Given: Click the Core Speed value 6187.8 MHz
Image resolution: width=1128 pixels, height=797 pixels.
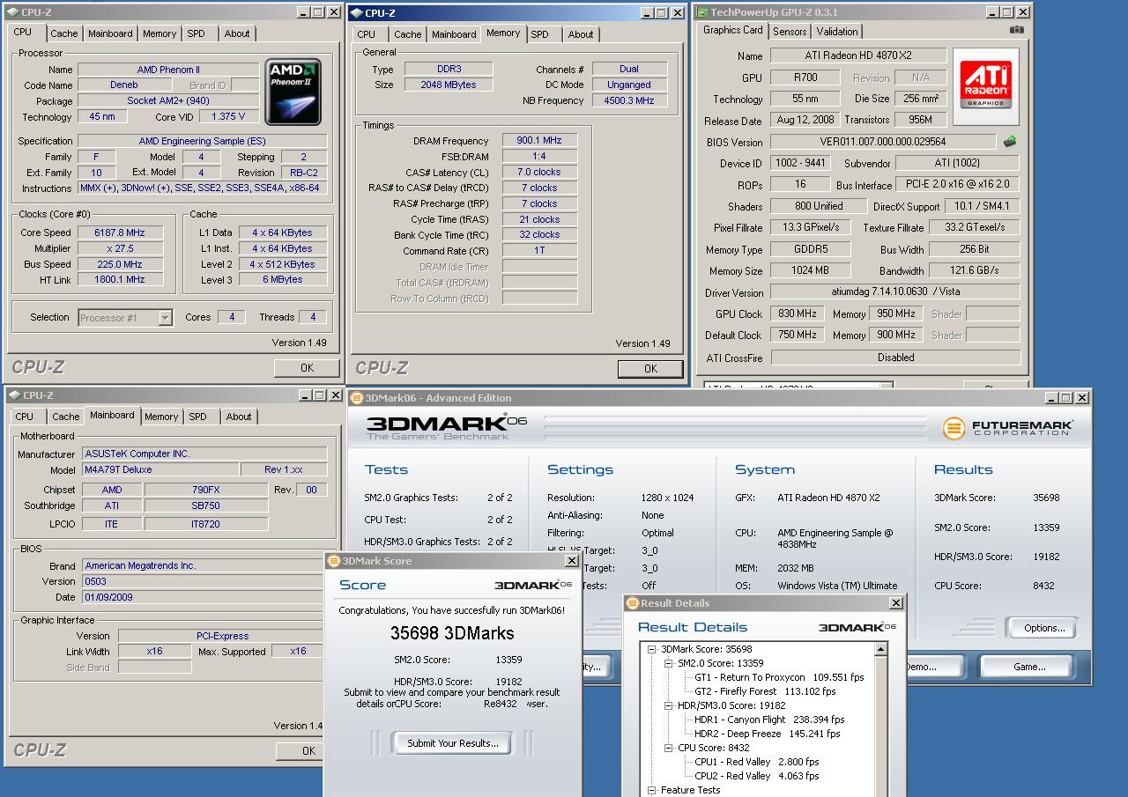Looking at the screenshot, I should 120,232.
